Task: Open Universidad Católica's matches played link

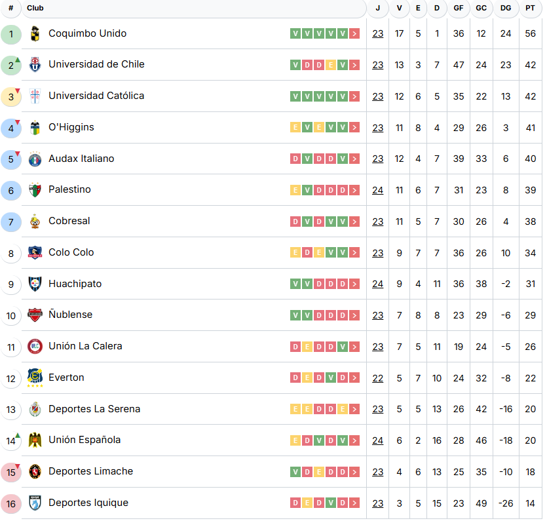Action: (378, 96)
